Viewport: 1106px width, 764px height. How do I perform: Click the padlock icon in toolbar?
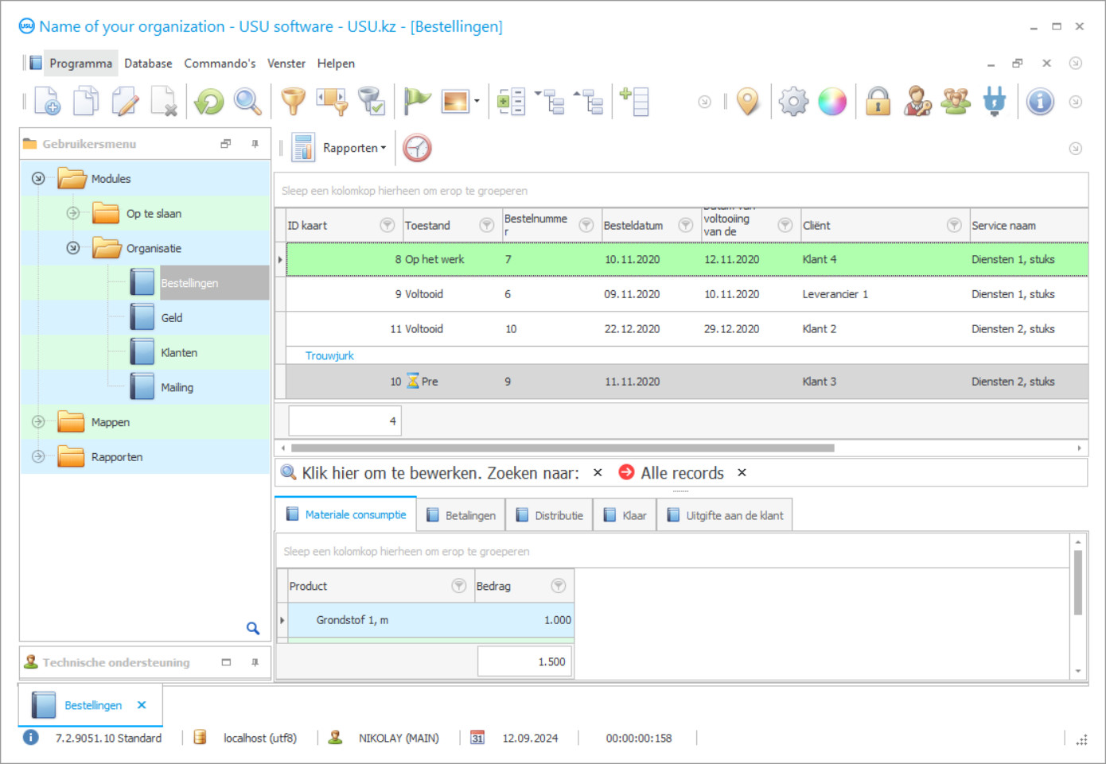pos(878,102)
